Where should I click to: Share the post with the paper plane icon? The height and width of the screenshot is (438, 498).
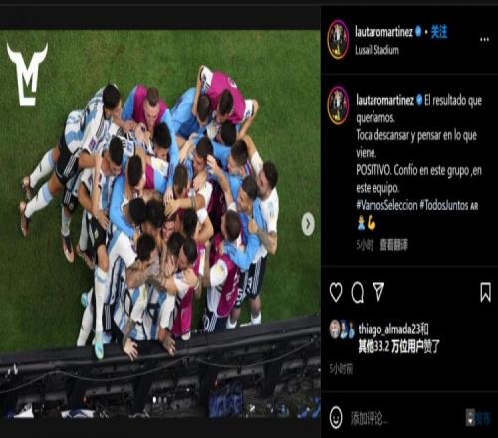click(378, 292)
